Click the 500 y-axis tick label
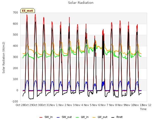 tap(15, 35)
